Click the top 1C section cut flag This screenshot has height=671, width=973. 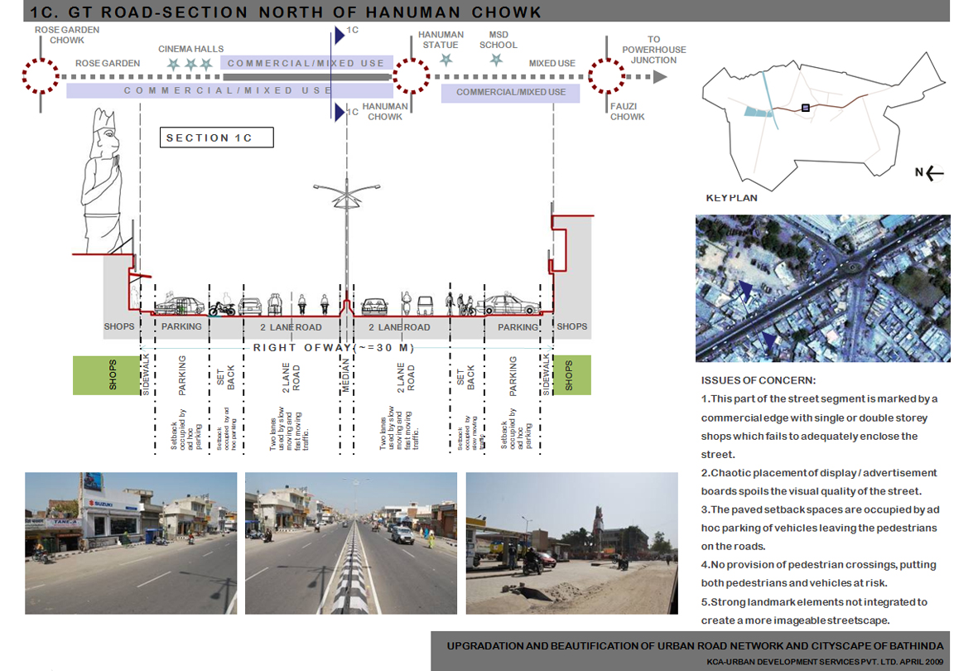pyautogui.click(x=340, y=35)
